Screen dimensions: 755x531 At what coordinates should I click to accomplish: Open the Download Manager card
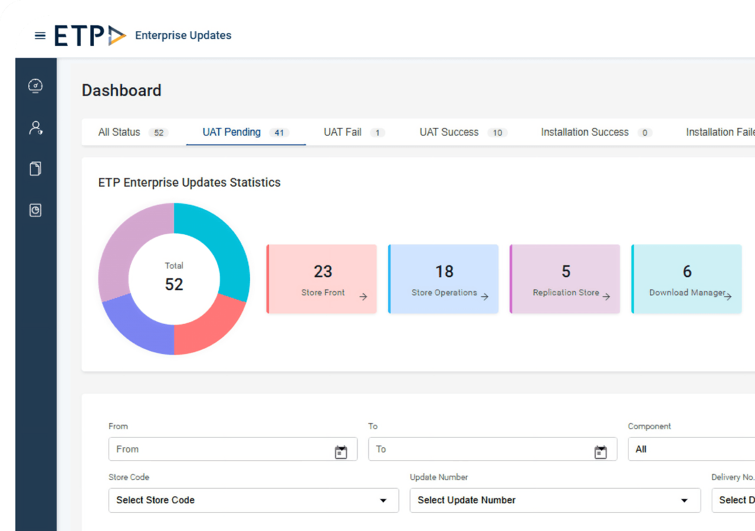click(687, 279)
